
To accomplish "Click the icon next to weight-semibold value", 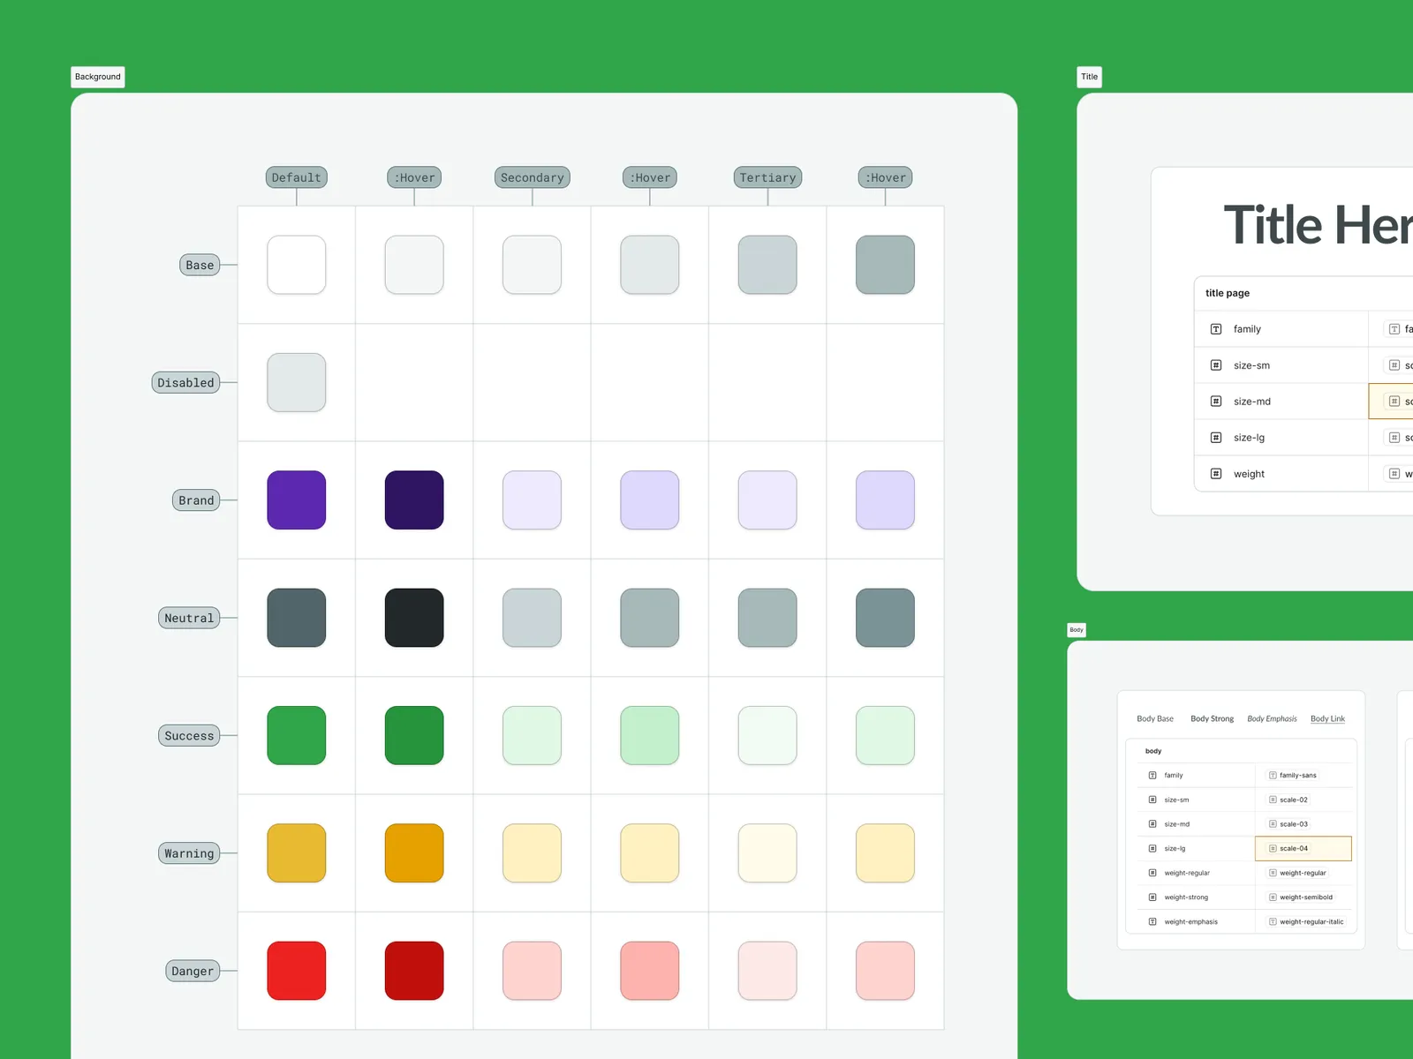I will [x=1273, y=898].
